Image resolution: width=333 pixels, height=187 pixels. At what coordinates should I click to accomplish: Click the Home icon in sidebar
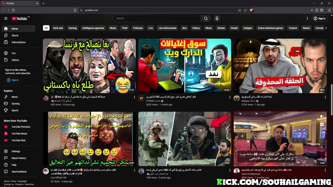[6, 29]
